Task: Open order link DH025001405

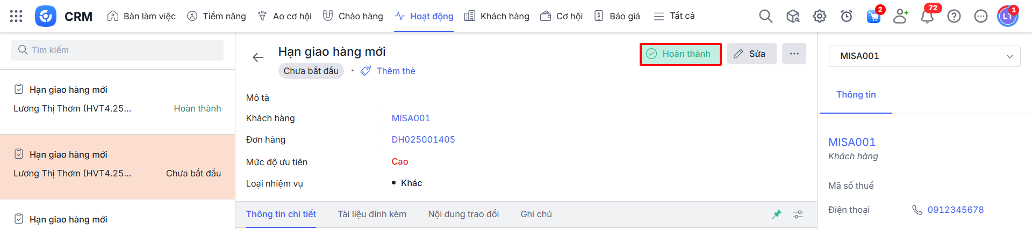Action: point(423,140)
